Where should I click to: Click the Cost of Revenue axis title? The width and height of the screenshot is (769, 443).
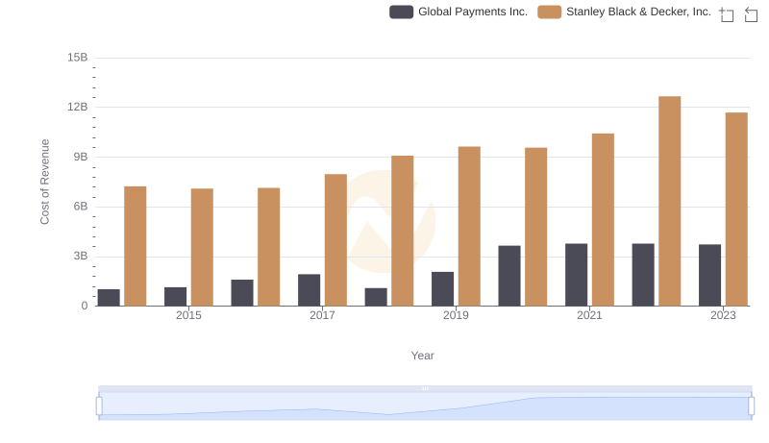[45, 182]
